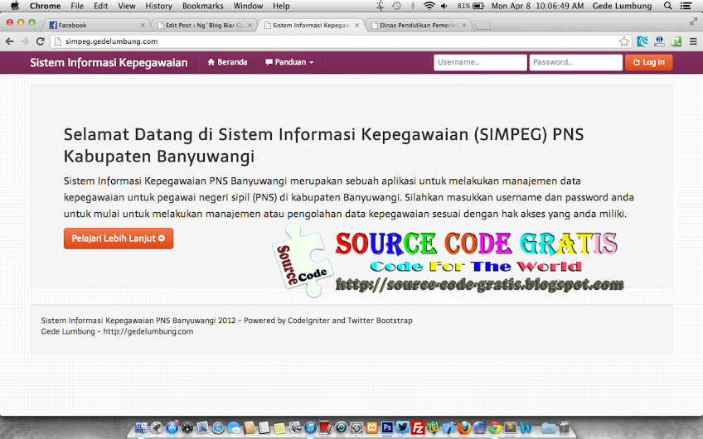Viewport: 703px width, 439px height.
Task: Click the Password input field
Action: point(575,62)
